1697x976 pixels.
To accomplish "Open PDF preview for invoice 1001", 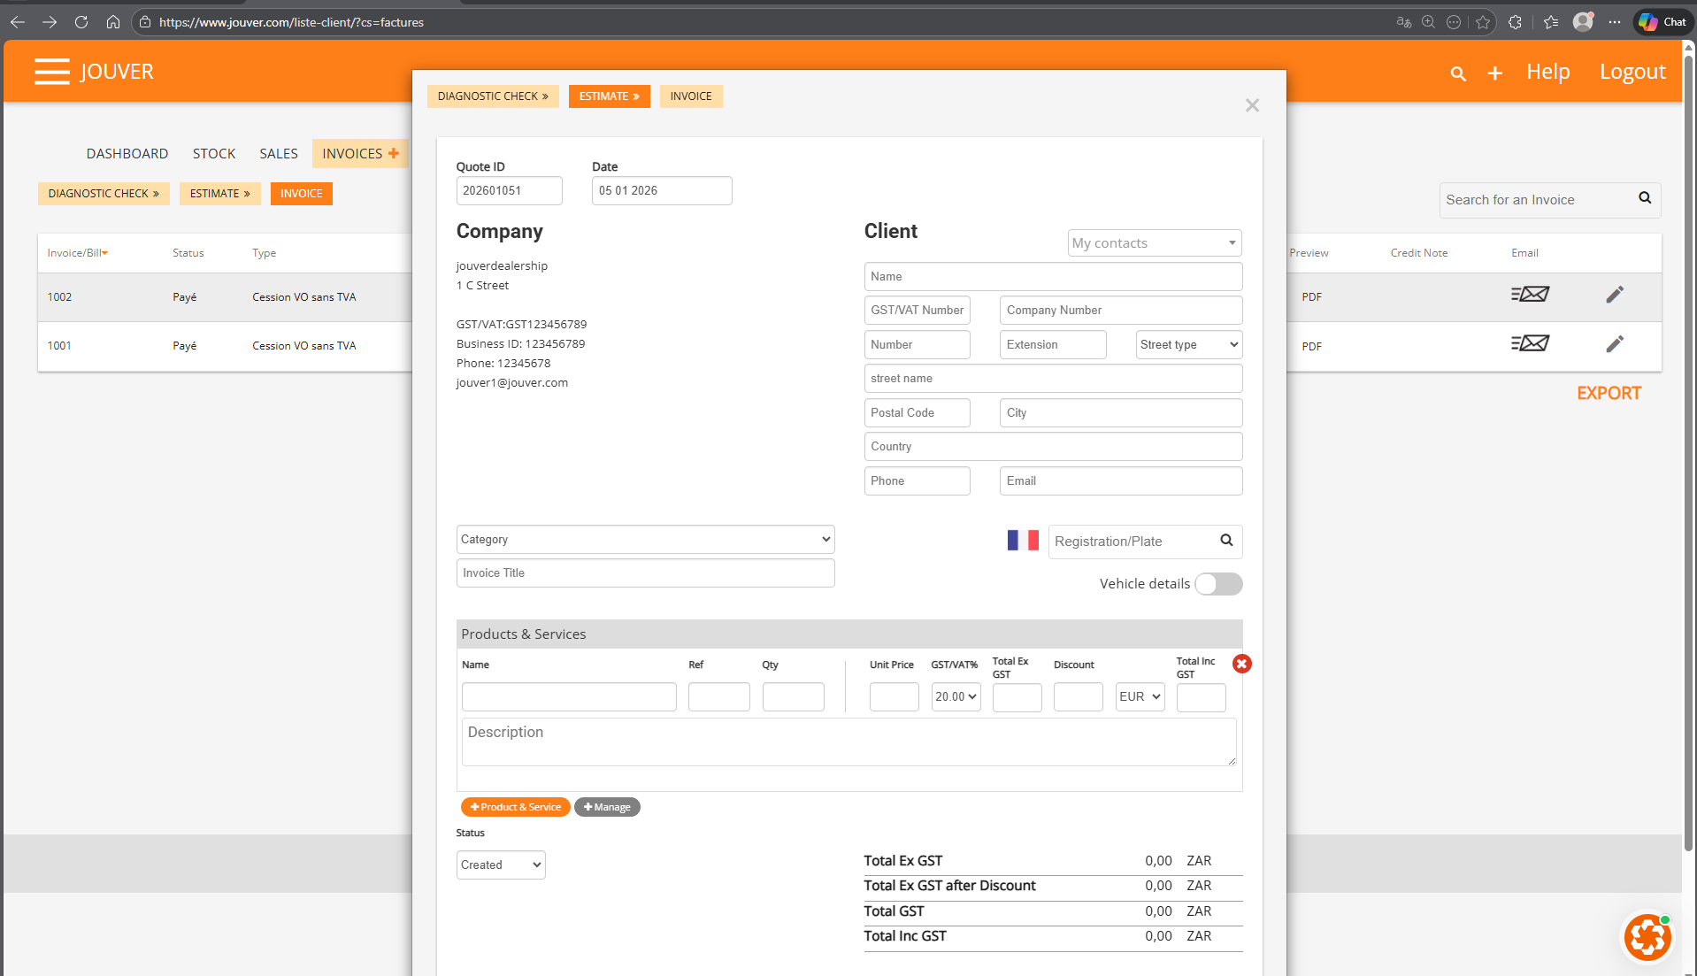I will [x=1311, y=347].
